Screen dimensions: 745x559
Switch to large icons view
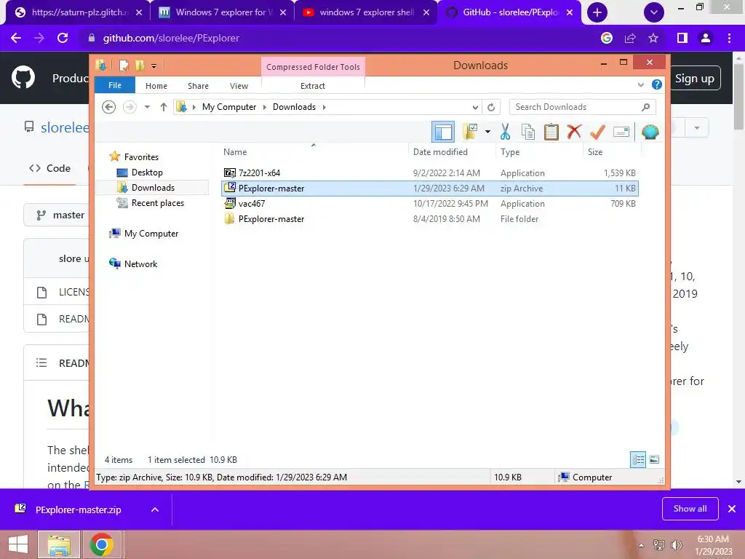654,460
